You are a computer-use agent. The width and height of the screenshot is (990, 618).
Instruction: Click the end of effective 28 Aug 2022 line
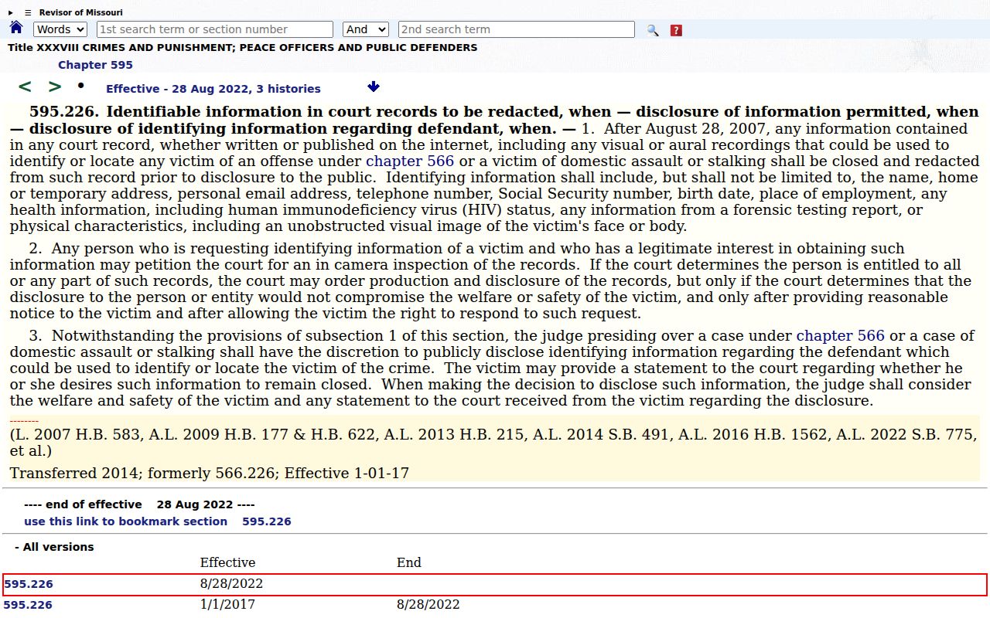(x=139, y=504)
